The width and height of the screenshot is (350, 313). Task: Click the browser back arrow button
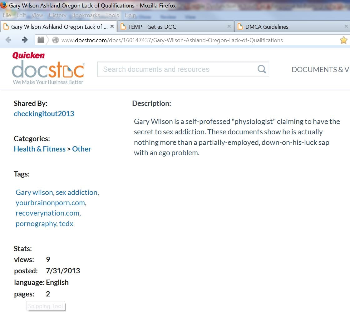pos(8,40)
